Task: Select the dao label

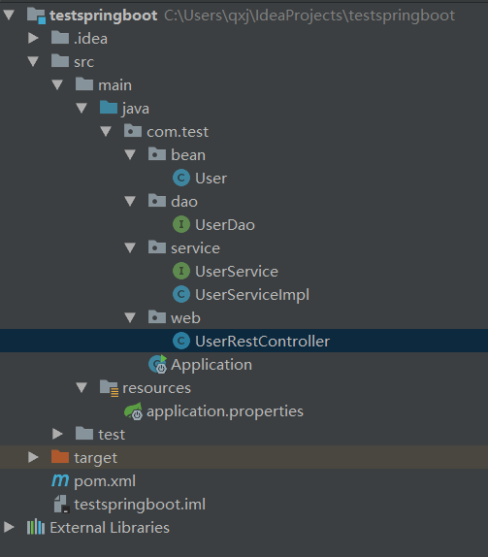Action: click(x=184, y=202)
